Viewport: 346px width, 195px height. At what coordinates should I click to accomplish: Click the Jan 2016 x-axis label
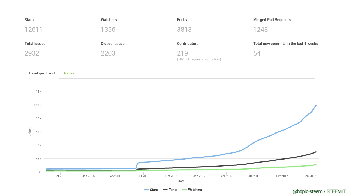pyautogui.click(x=88, y=176)
